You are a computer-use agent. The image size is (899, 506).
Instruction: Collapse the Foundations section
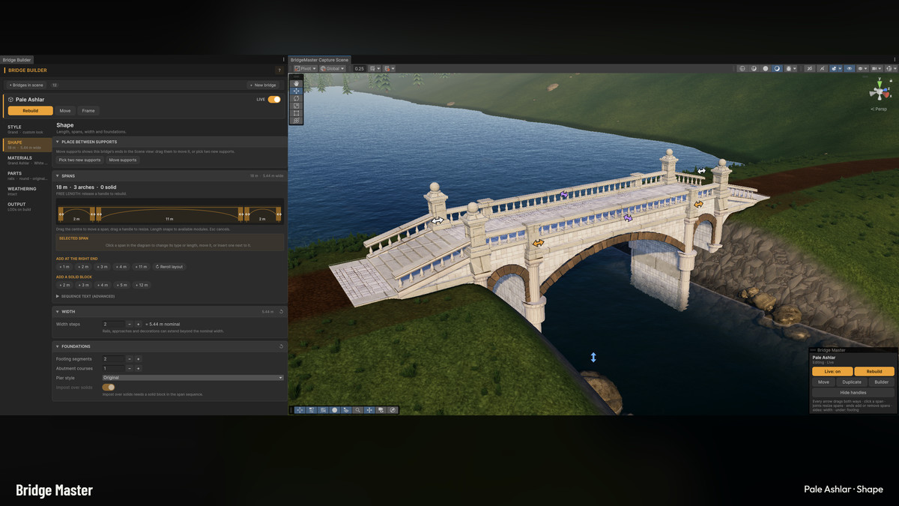(58, 346)
